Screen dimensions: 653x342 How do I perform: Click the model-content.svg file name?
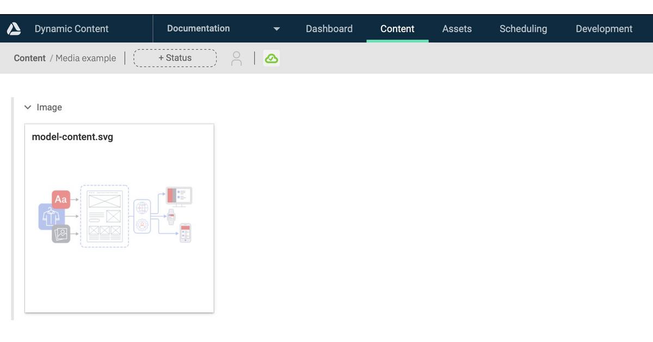pyautogui.click(x=72, y=137)
